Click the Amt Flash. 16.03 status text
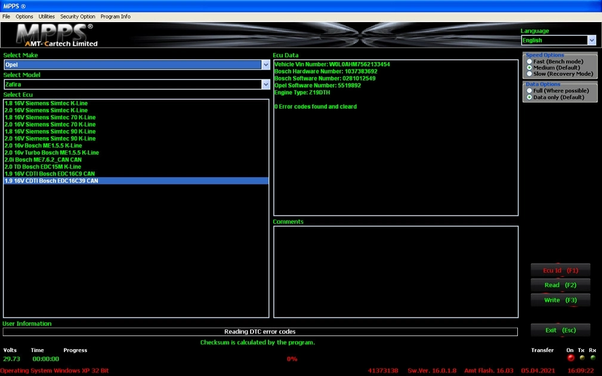The image size is (602, 376). click(489, 371)
